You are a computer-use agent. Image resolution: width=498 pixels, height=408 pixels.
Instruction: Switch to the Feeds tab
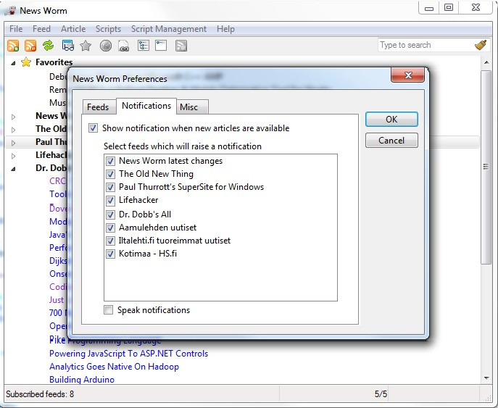(98, 107)
